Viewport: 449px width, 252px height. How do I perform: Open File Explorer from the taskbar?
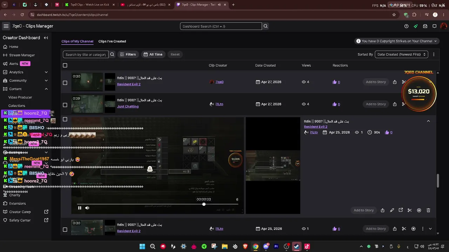click(224, 246)
